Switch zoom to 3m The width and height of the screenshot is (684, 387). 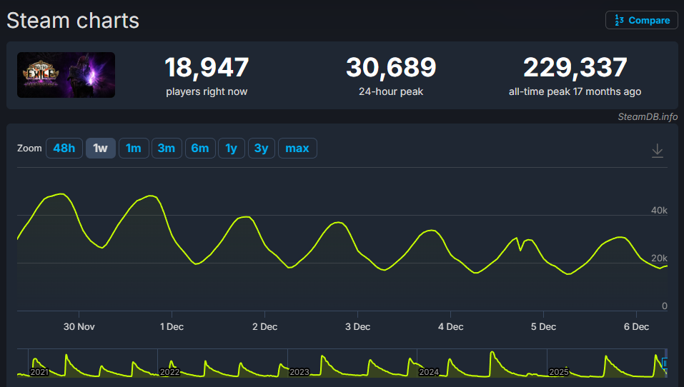click(167, 149)
